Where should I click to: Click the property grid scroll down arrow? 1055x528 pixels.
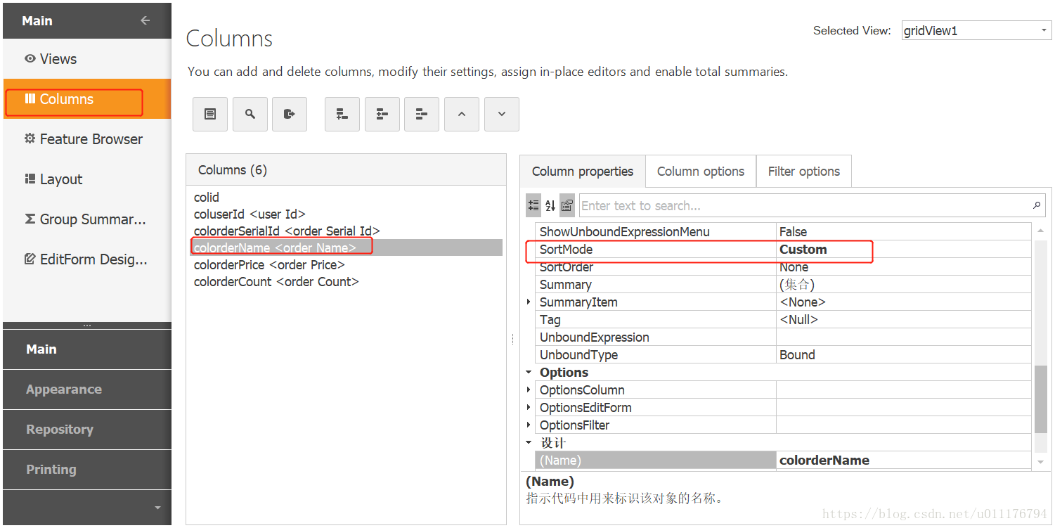click(1040, 462)
